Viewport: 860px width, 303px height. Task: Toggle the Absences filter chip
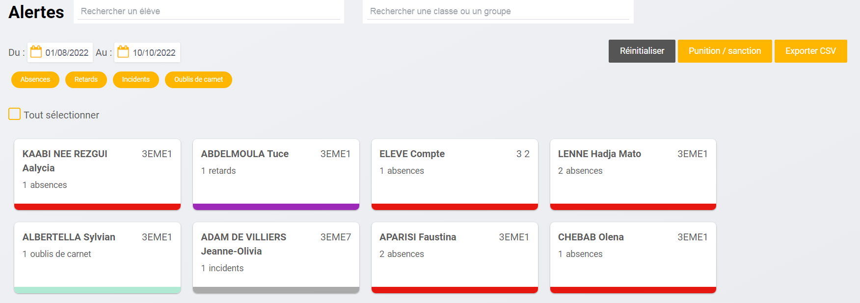coord(35,79)
